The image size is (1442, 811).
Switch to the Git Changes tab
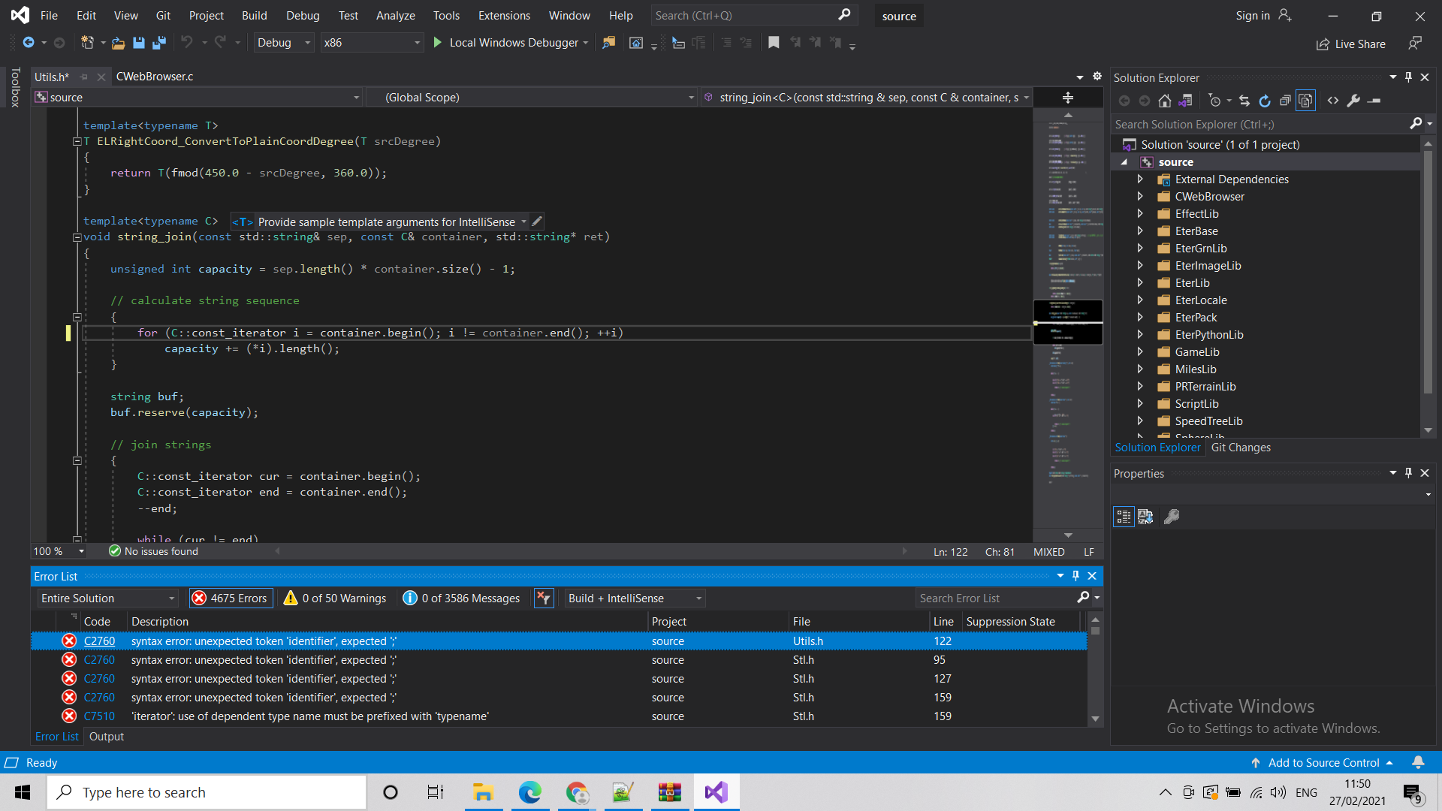pyautogui.click(x=1241, y=448)
